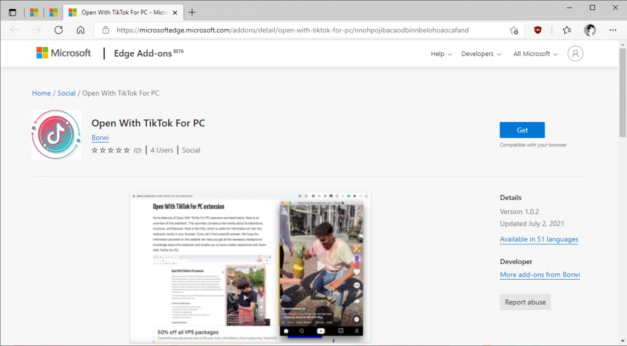627x346 pixels.
Task: Click the Get button
Action: coord(522,130)
